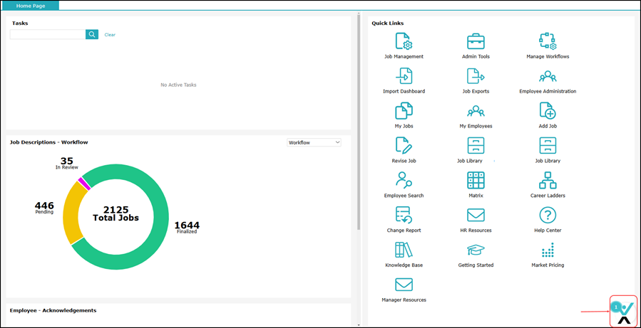Open the Matrix grid icon
Viewport: 641px width, 328px height.
[x=476, y=180]
